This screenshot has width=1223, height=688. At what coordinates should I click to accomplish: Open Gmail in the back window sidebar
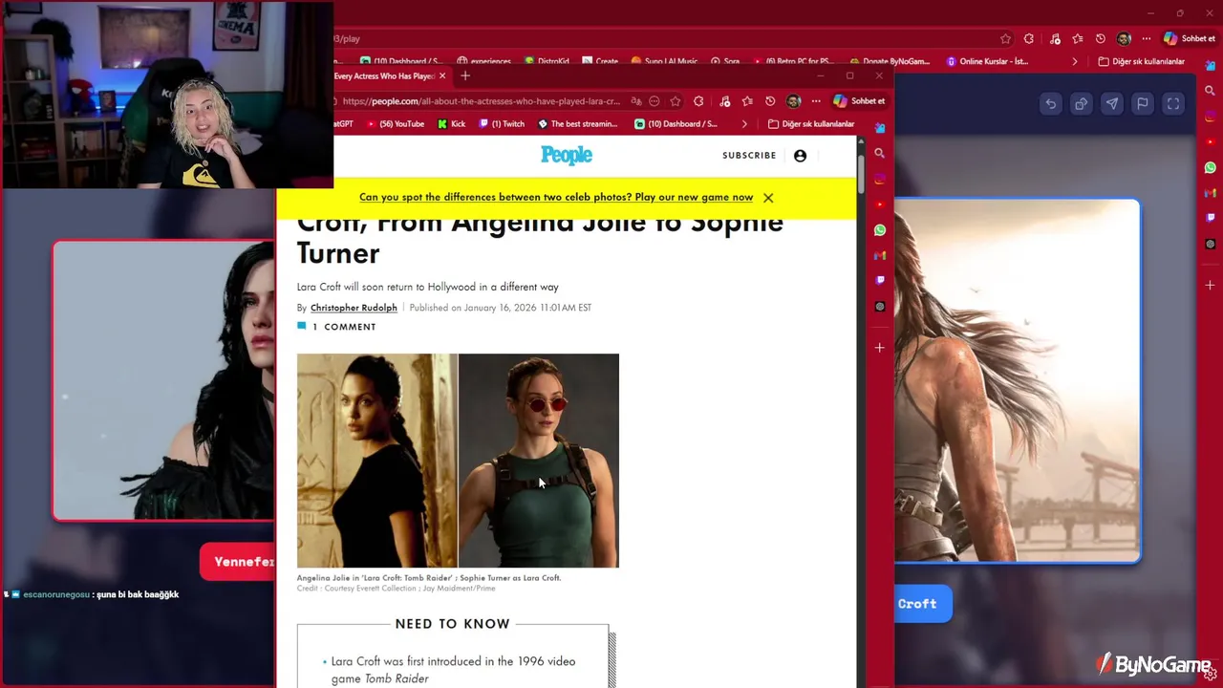click(x=1211, y=193)
